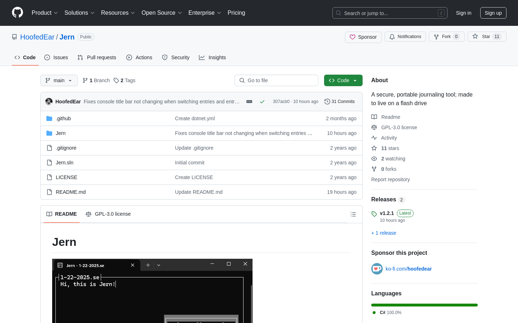Screen dimensions: 518x323
Task: Open the LICENSE file
Action: coord(67,177)
